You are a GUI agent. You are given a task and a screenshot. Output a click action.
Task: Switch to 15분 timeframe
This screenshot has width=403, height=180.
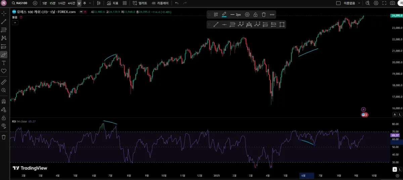pyautogui.click(x=53, y=3)
